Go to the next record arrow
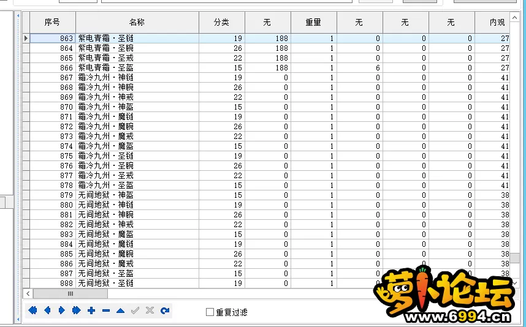 point(62,310)
